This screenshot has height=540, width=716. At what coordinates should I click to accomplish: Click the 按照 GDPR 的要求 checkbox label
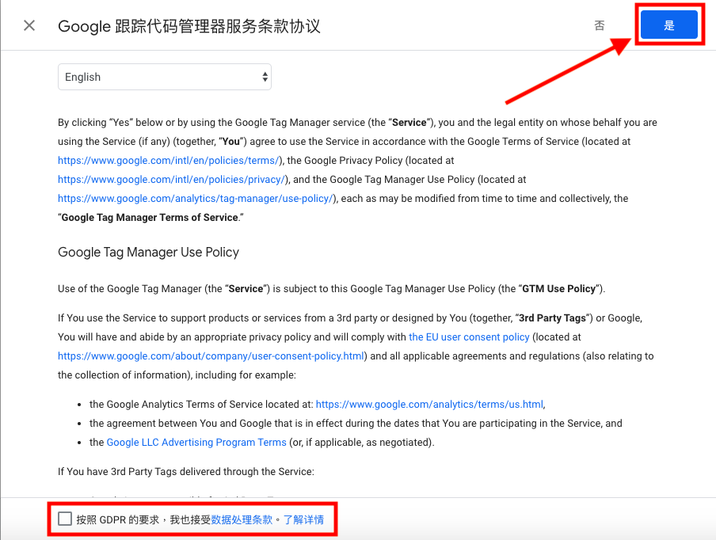pyautogui.click(x=118, y=519)
